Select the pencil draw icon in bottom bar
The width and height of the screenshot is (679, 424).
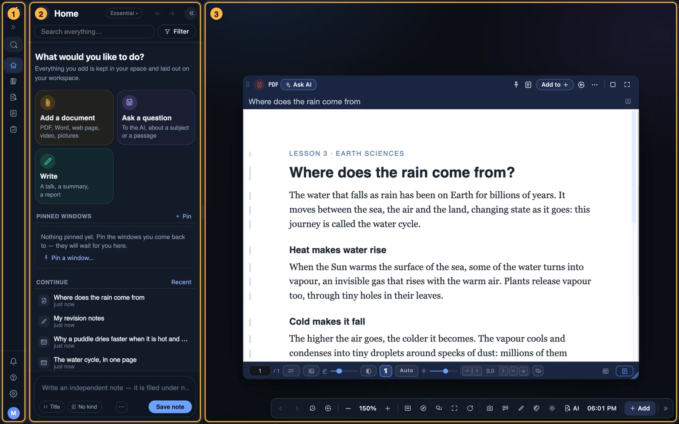tap(521, 408)
